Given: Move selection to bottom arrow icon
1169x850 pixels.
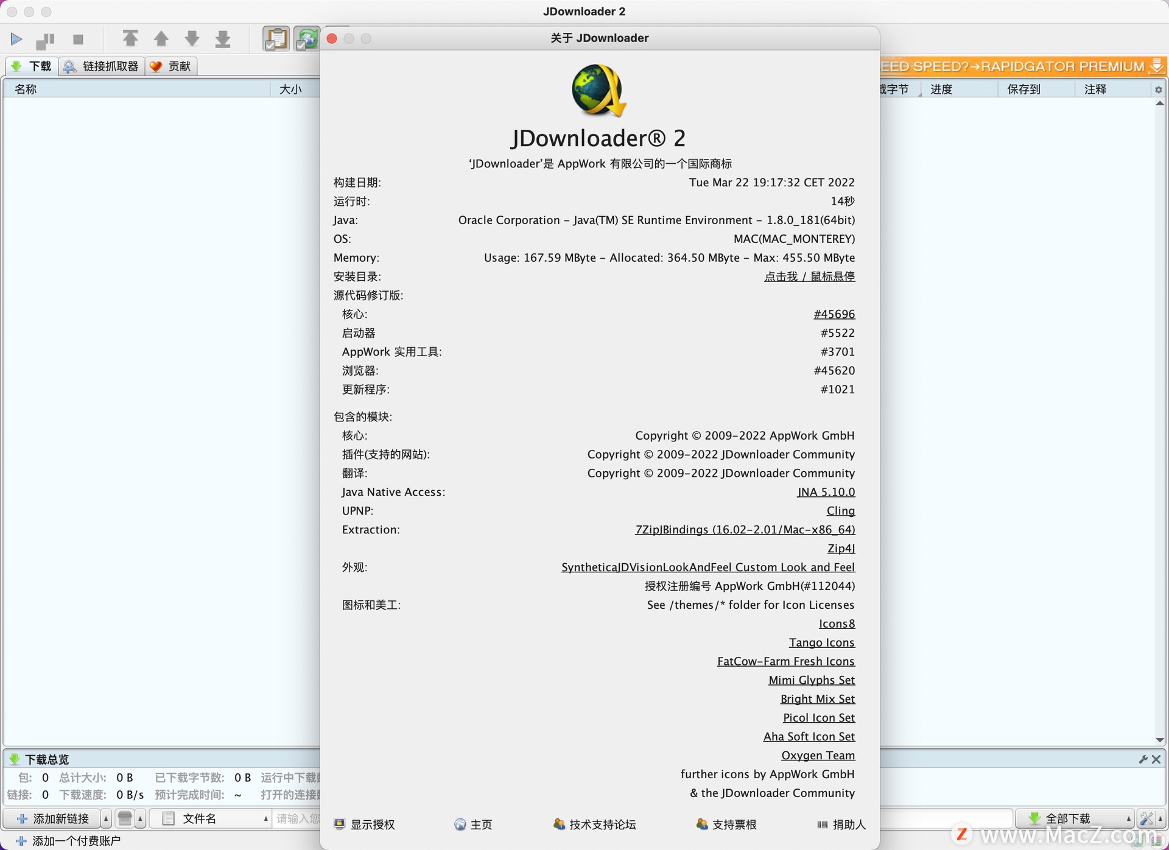Looking at the screenshot, I should point(223,39).
